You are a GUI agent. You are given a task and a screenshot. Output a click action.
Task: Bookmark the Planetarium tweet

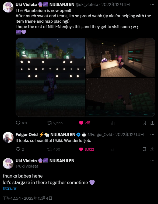pyautogui.click(x=144, y=123)
